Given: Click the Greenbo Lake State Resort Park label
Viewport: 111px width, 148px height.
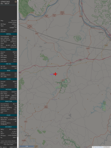Looking at the screenshot, I should click(78, 38).
